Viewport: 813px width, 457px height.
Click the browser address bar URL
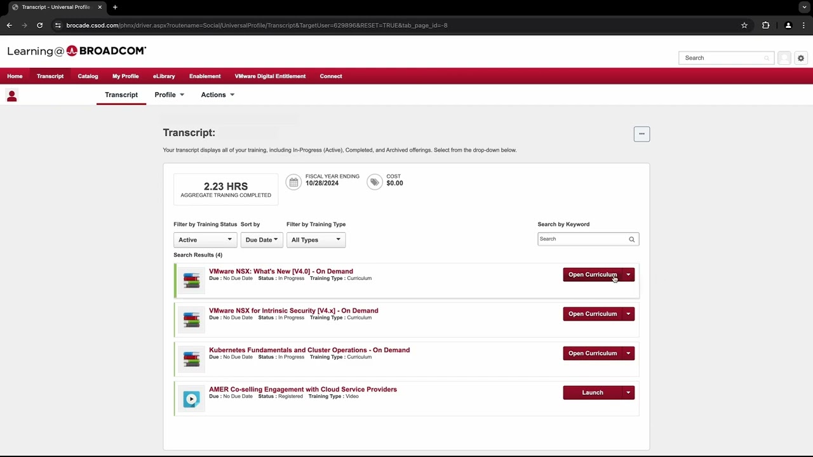pyautogui.click(x=257, y=25)
